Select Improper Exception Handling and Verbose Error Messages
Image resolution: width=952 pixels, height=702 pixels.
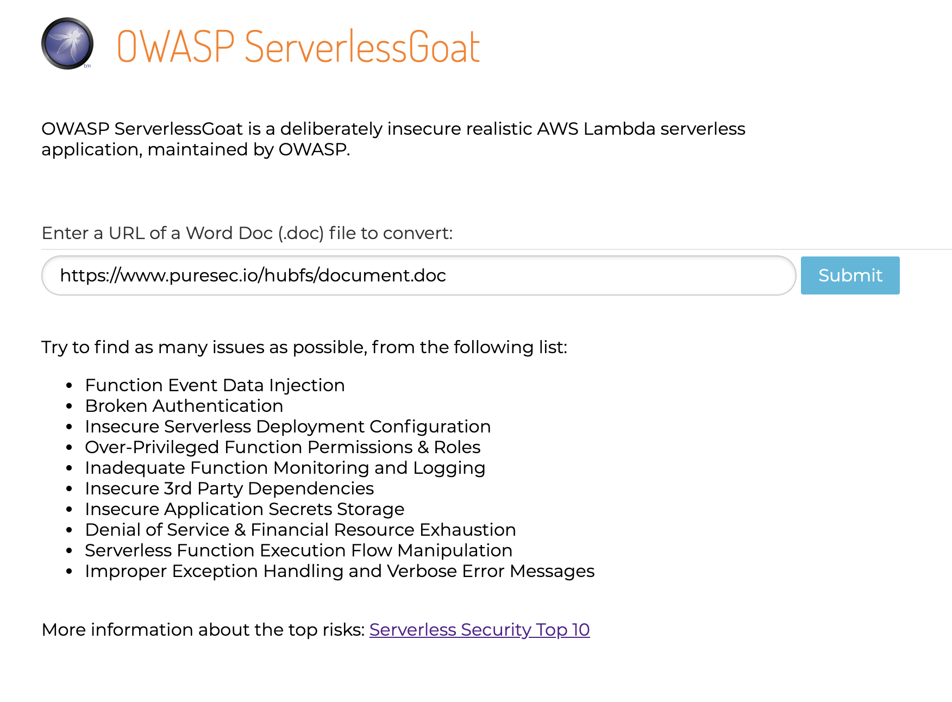(x=340, y=571)
